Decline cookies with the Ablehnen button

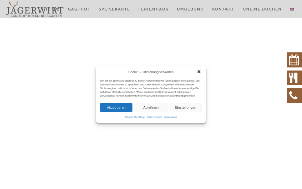tap(151, 108)
